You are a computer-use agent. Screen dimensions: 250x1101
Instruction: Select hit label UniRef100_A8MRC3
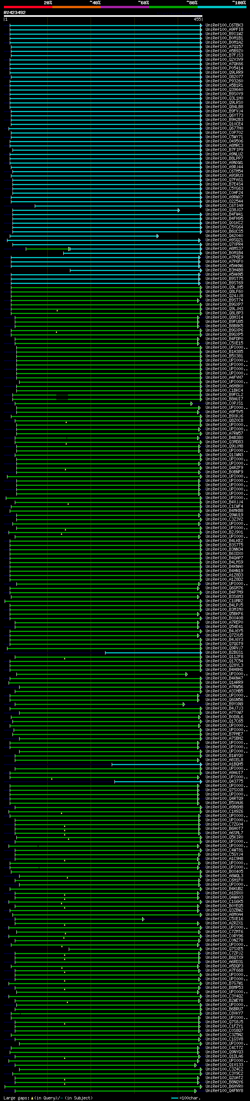(x=224, y=145)
